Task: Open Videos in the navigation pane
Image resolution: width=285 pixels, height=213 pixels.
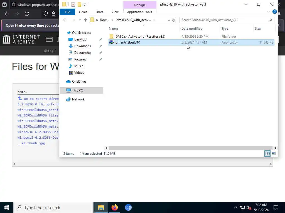Action: (x=79, y=73)
